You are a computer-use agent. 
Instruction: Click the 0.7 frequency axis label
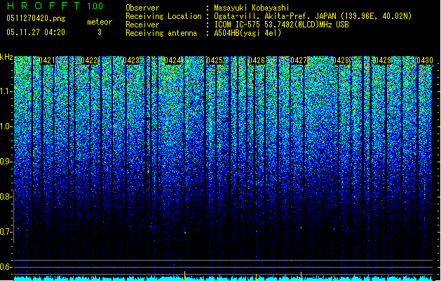(x=6, y=232)
